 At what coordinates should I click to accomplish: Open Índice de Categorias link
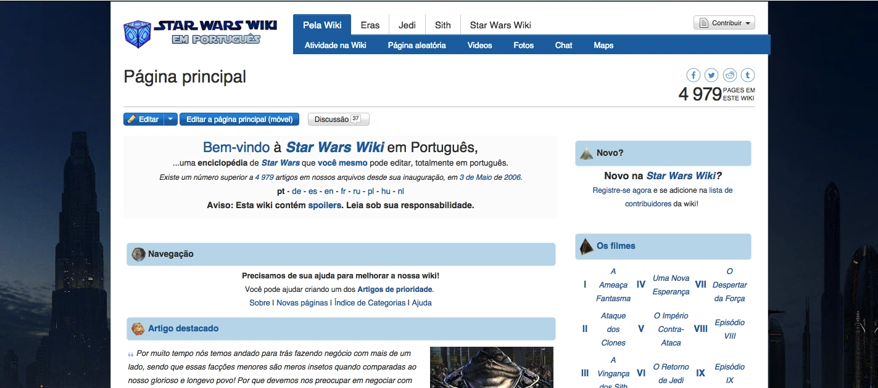[370, 303]
